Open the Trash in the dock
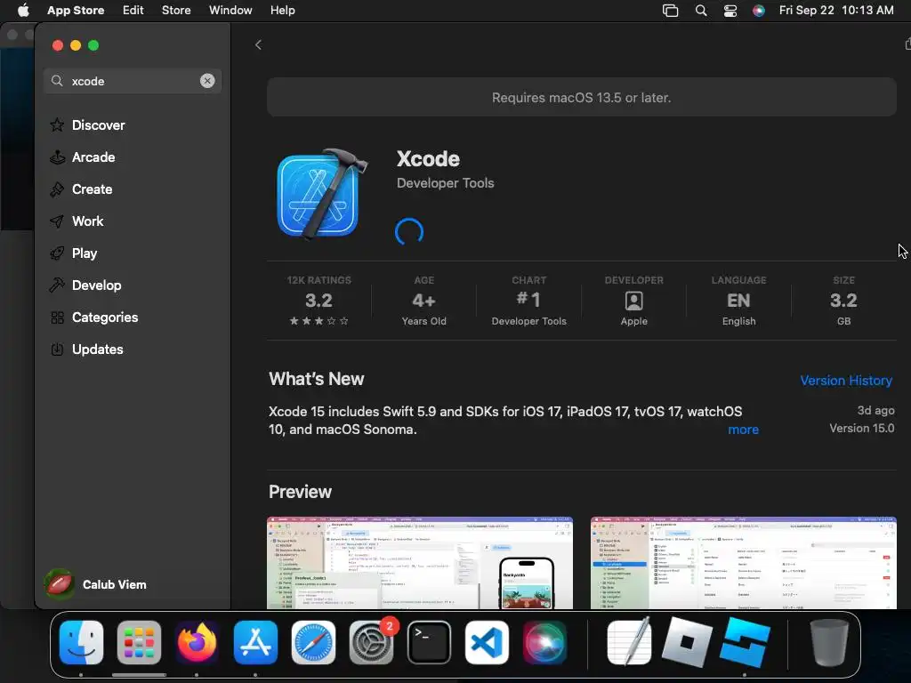This screenshot has height=683, width=911. click(829, 642)
